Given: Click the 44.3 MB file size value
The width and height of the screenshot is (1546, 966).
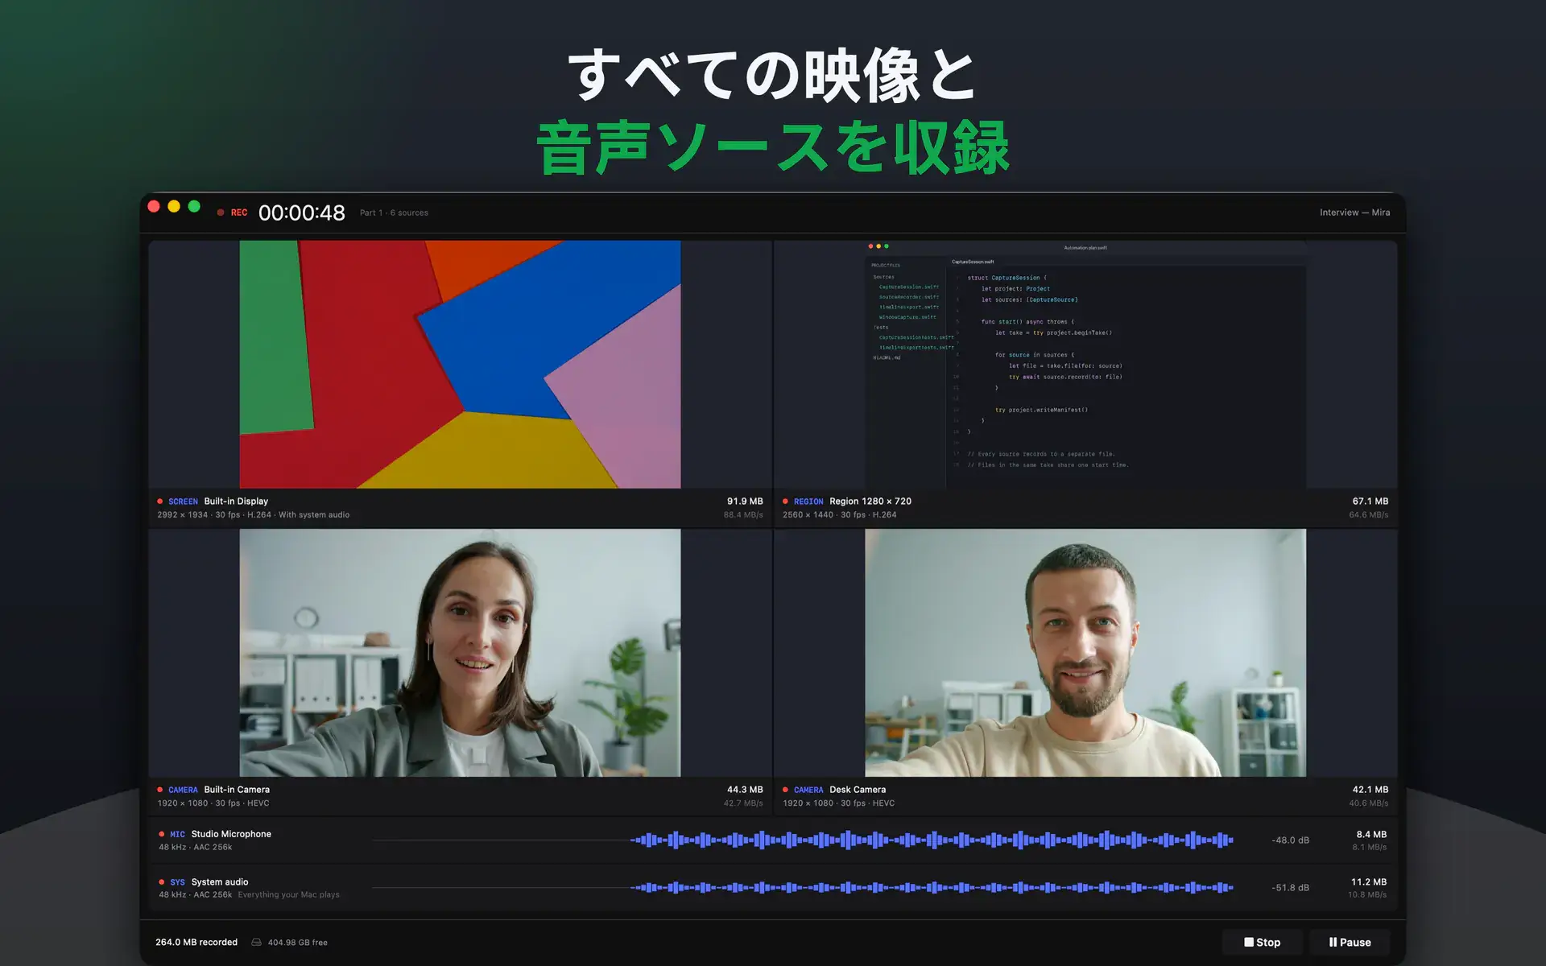Looking at the screenshot, I should point(745,790).
